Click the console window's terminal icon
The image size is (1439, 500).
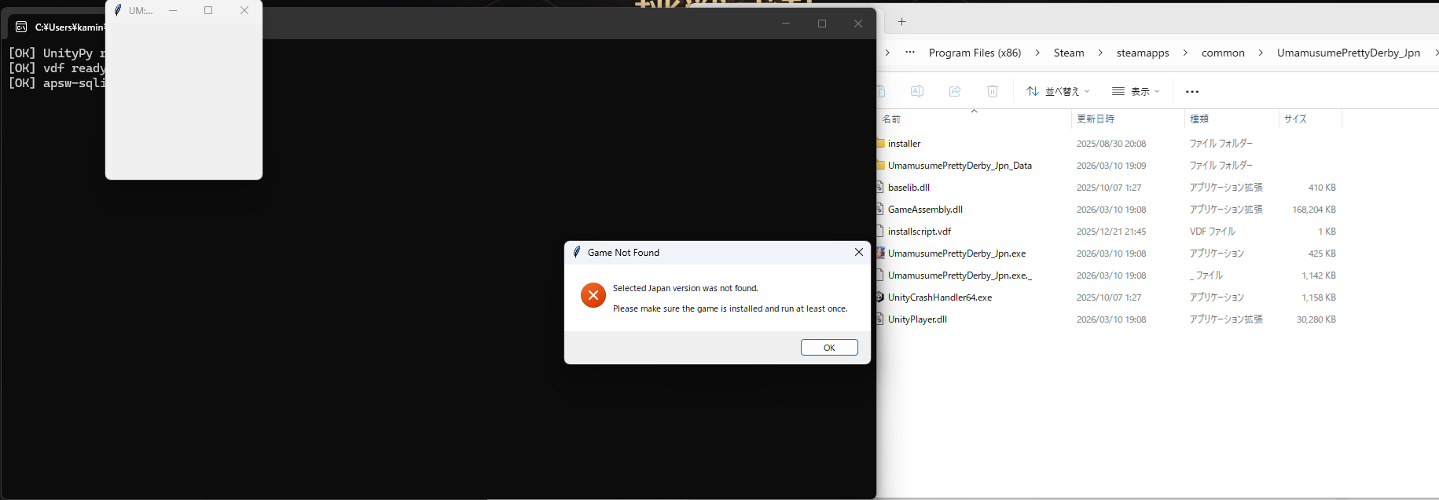pos(21,27)
